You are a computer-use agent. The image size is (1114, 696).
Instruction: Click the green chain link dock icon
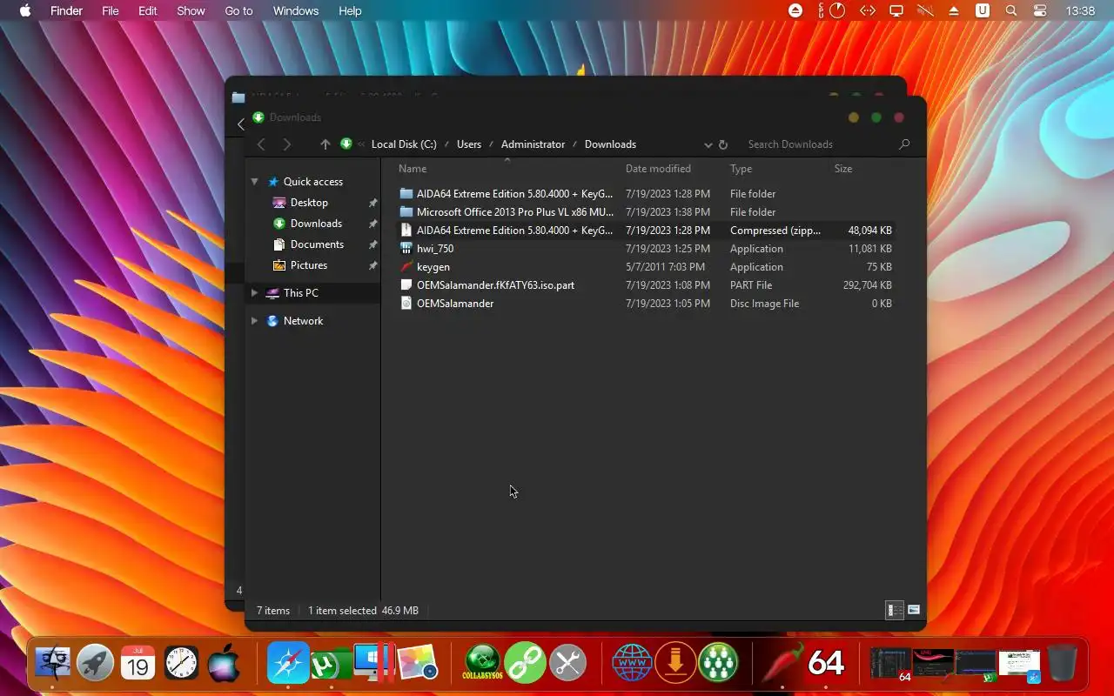click(525, 664)
